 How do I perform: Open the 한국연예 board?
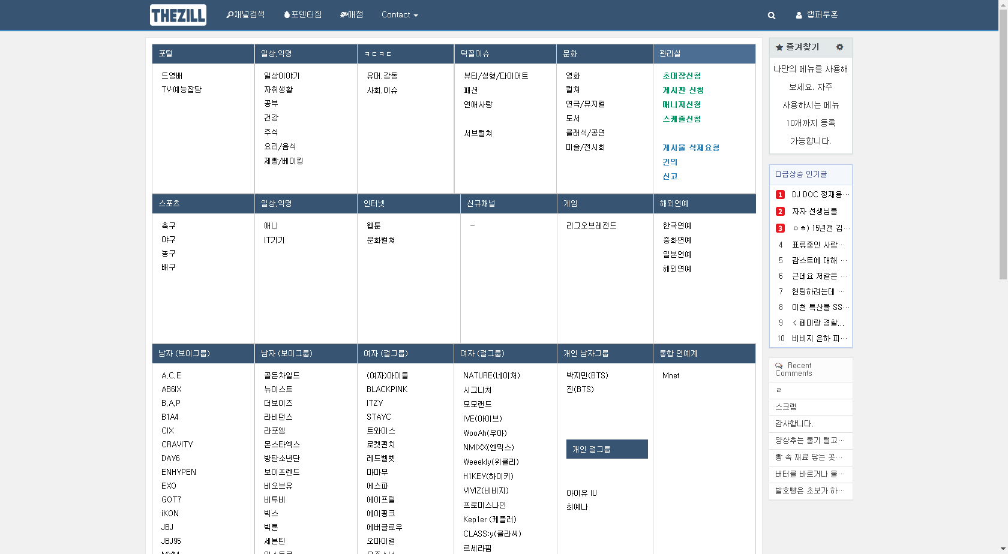677,225
